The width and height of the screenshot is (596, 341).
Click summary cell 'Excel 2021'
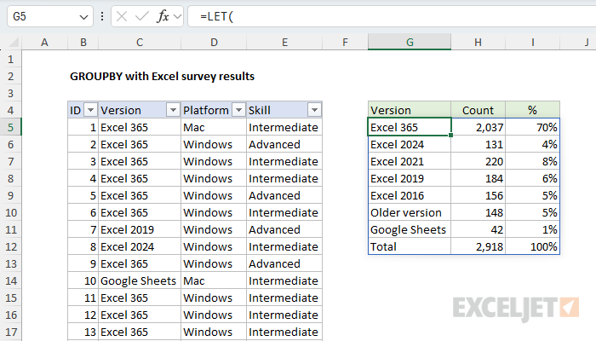[x=410, y=162]
